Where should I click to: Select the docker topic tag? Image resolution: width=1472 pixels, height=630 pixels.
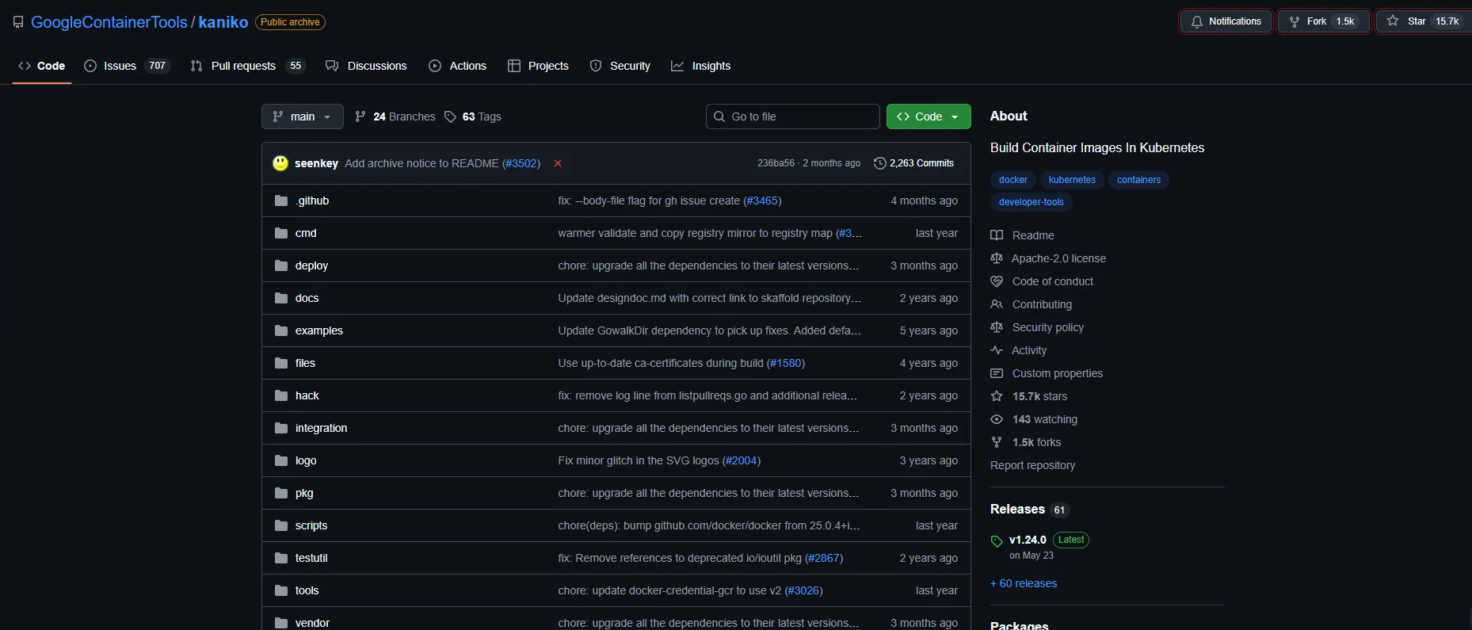click(x=1013, y=180)
